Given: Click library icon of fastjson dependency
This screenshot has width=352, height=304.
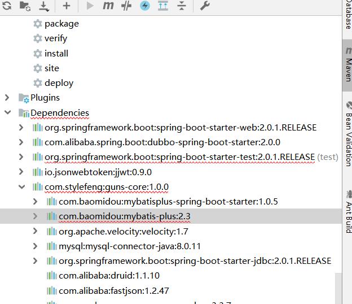Looking at the screenshot, I should coord(52,290).
